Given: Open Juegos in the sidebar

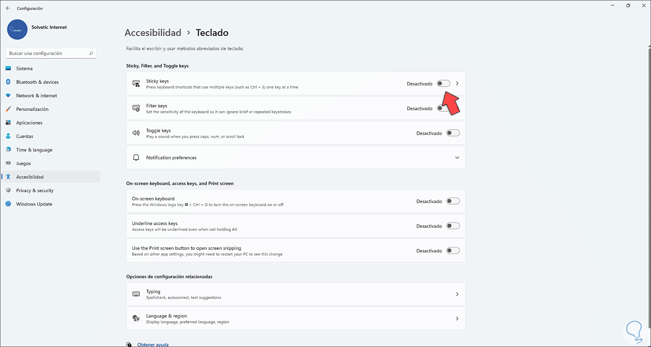Looking at the screenshot, I should (x=23, y=163).
